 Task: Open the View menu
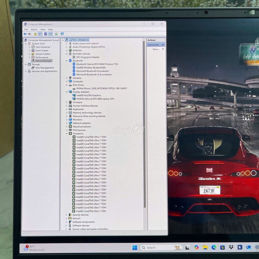click(42, 30)
